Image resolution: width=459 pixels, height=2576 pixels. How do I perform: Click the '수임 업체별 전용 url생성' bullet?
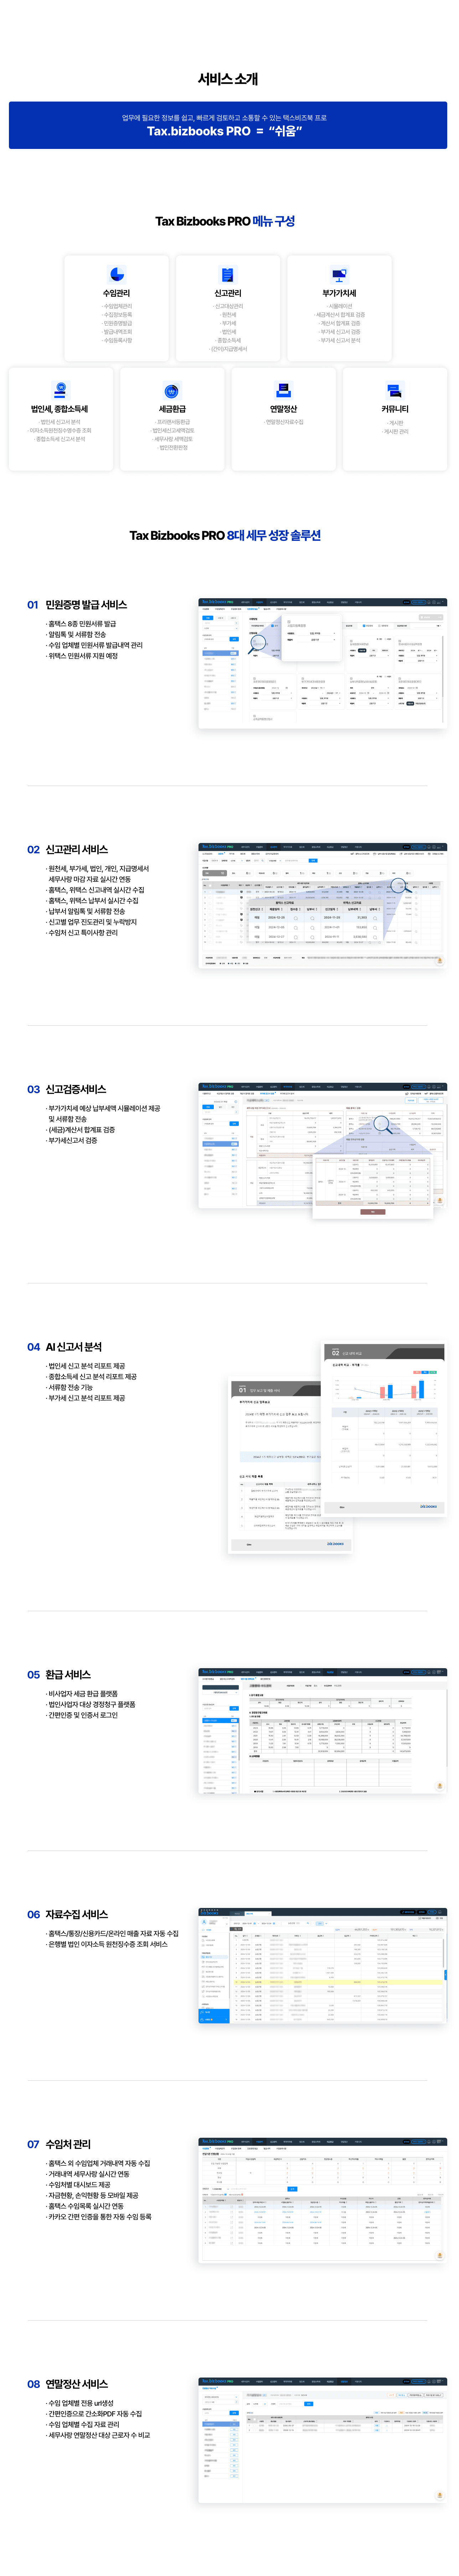[x=80, y=2403]
